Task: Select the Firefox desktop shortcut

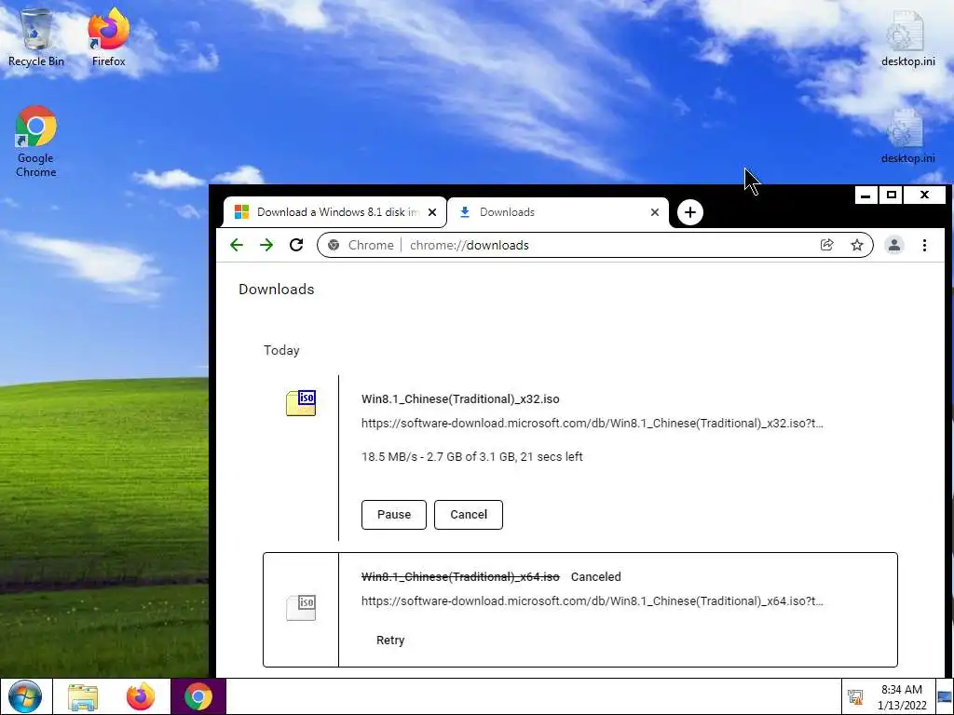Action: click(x=108, y=37)
